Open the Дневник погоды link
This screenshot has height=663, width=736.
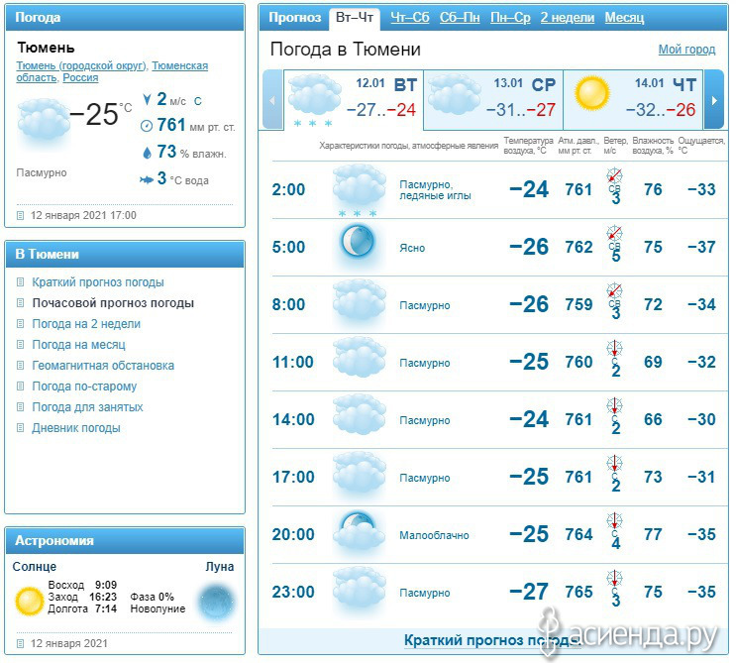pyautogui.click(x=76, y=428)
